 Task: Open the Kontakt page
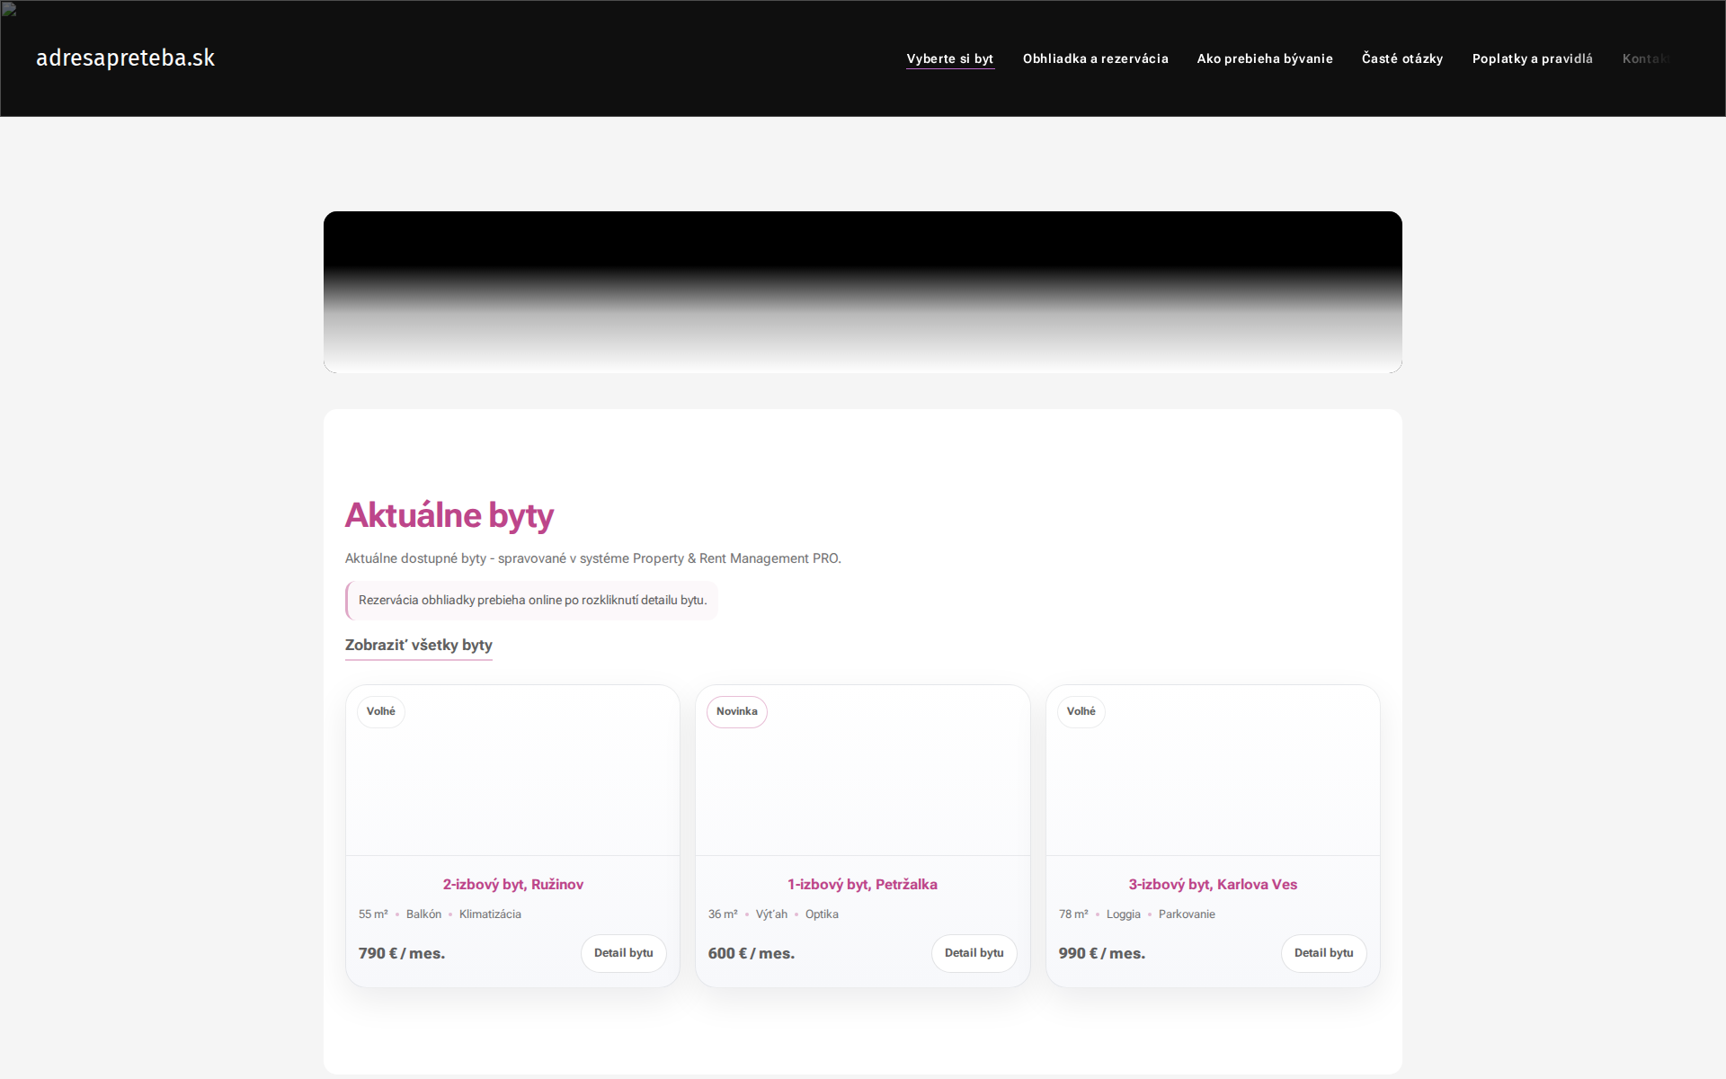[1648, 58]
